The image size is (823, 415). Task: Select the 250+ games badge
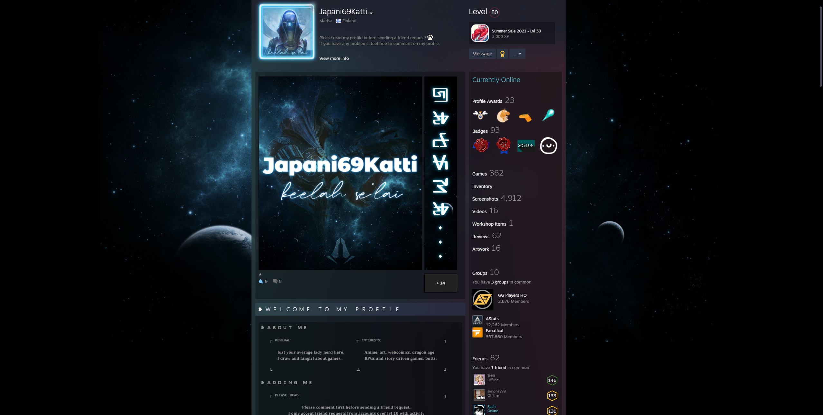point(526,146)
